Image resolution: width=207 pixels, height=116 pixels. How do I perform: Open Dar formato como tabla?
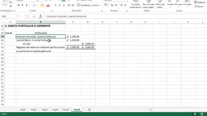click(x=148, y=4)
